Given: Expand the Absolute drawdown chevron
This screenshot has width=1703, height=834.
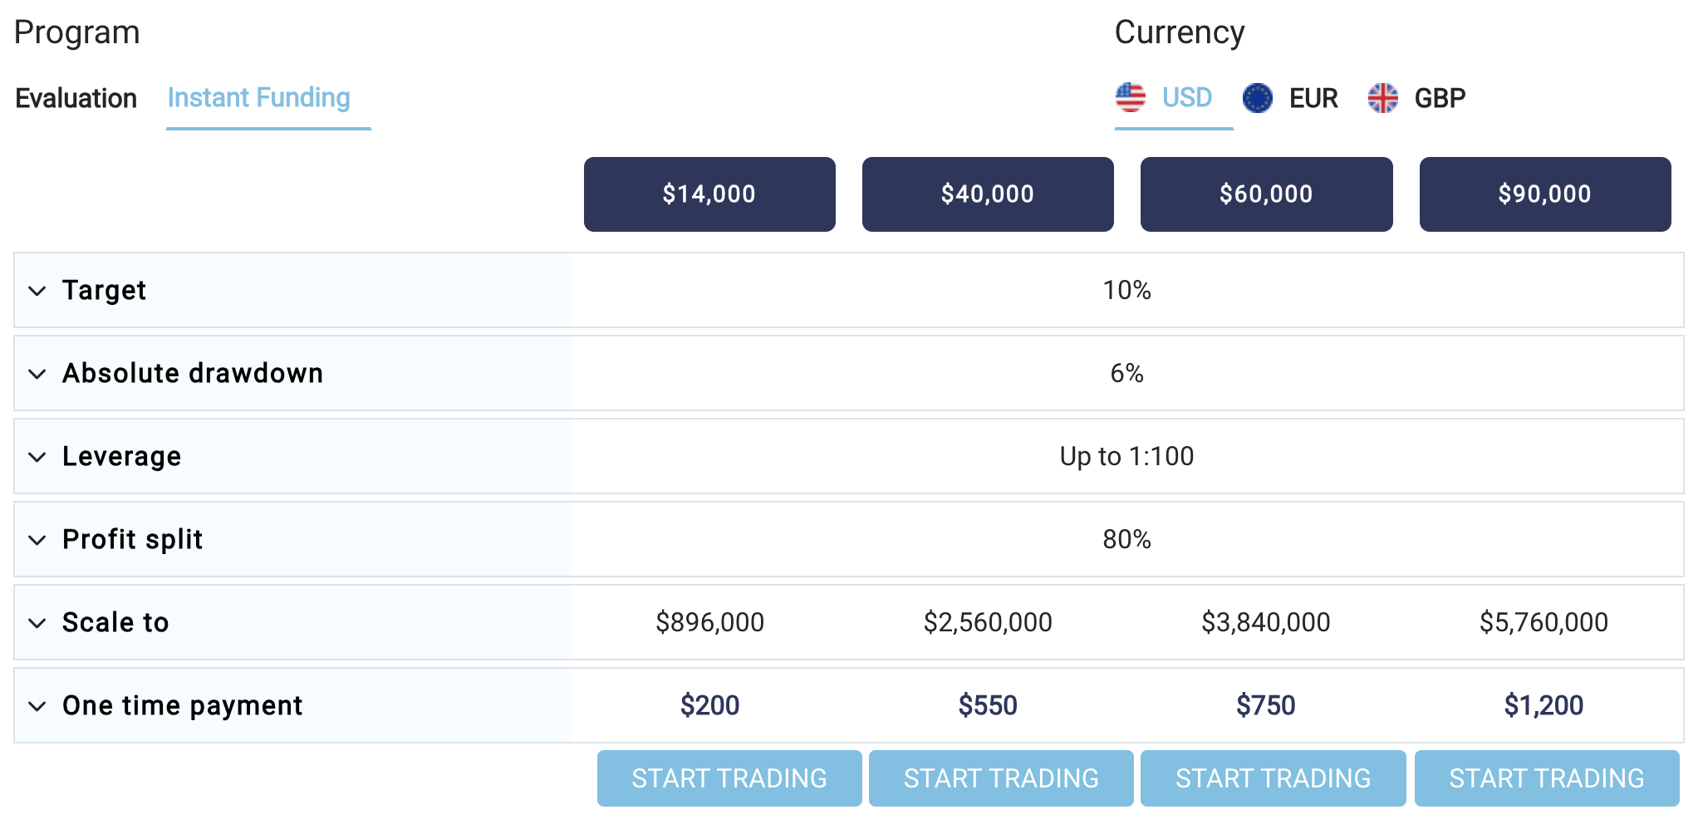Looking at the screenshot, I should 37,374.
